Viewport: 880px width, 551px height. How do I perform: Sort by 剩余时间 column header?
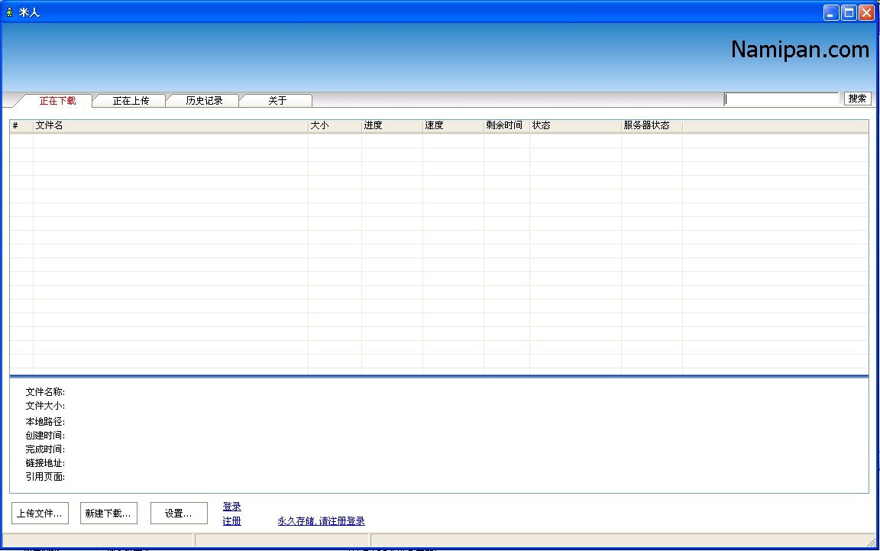pyautogui.click(x=506, y=126)
